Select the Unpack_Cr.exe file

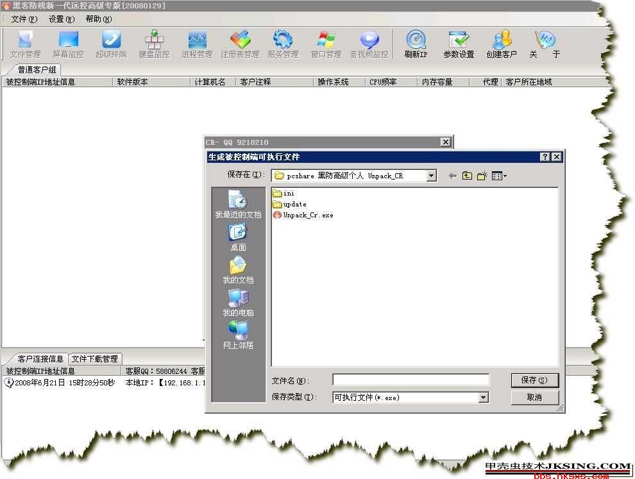[x=307, y=215]
